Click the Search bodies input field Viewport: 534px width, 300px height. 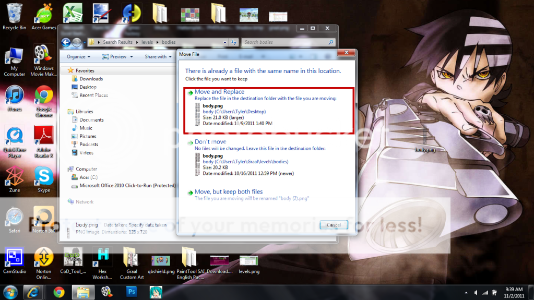point(284,42)
